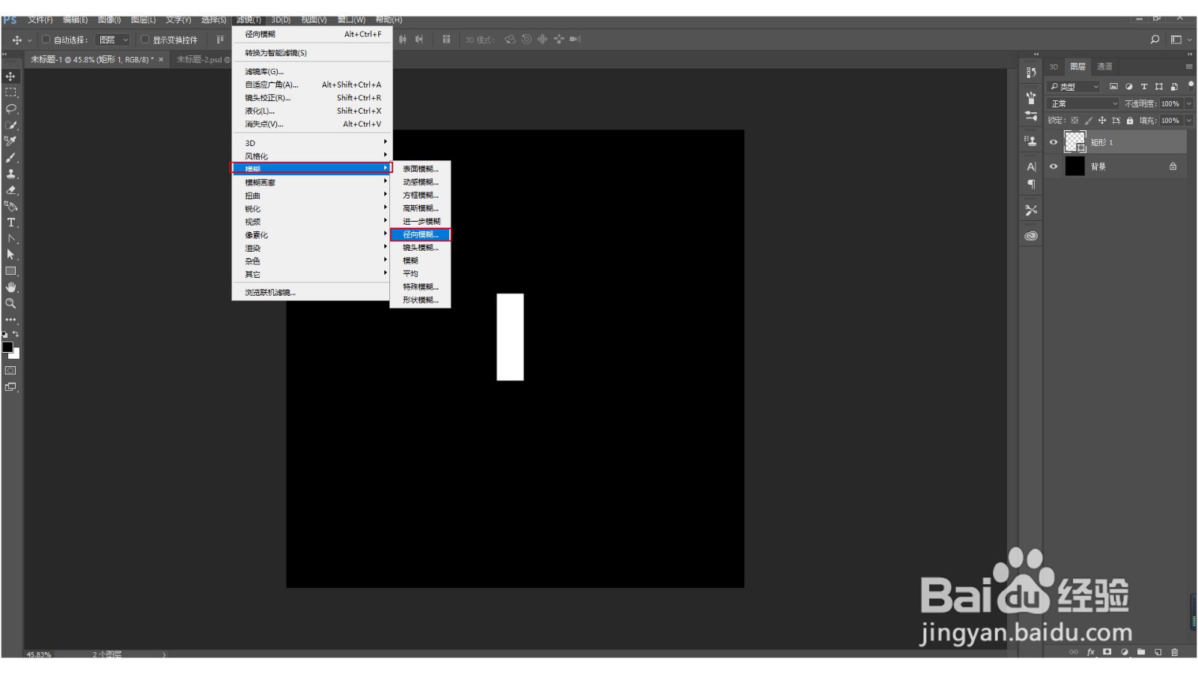Toggle lock transparent pixels
The height and width of the screenshot is (674, 1198).
click(1074, 121)
